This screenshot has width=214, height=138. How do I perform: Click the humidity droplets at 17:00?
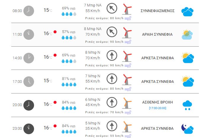point(69,85)
